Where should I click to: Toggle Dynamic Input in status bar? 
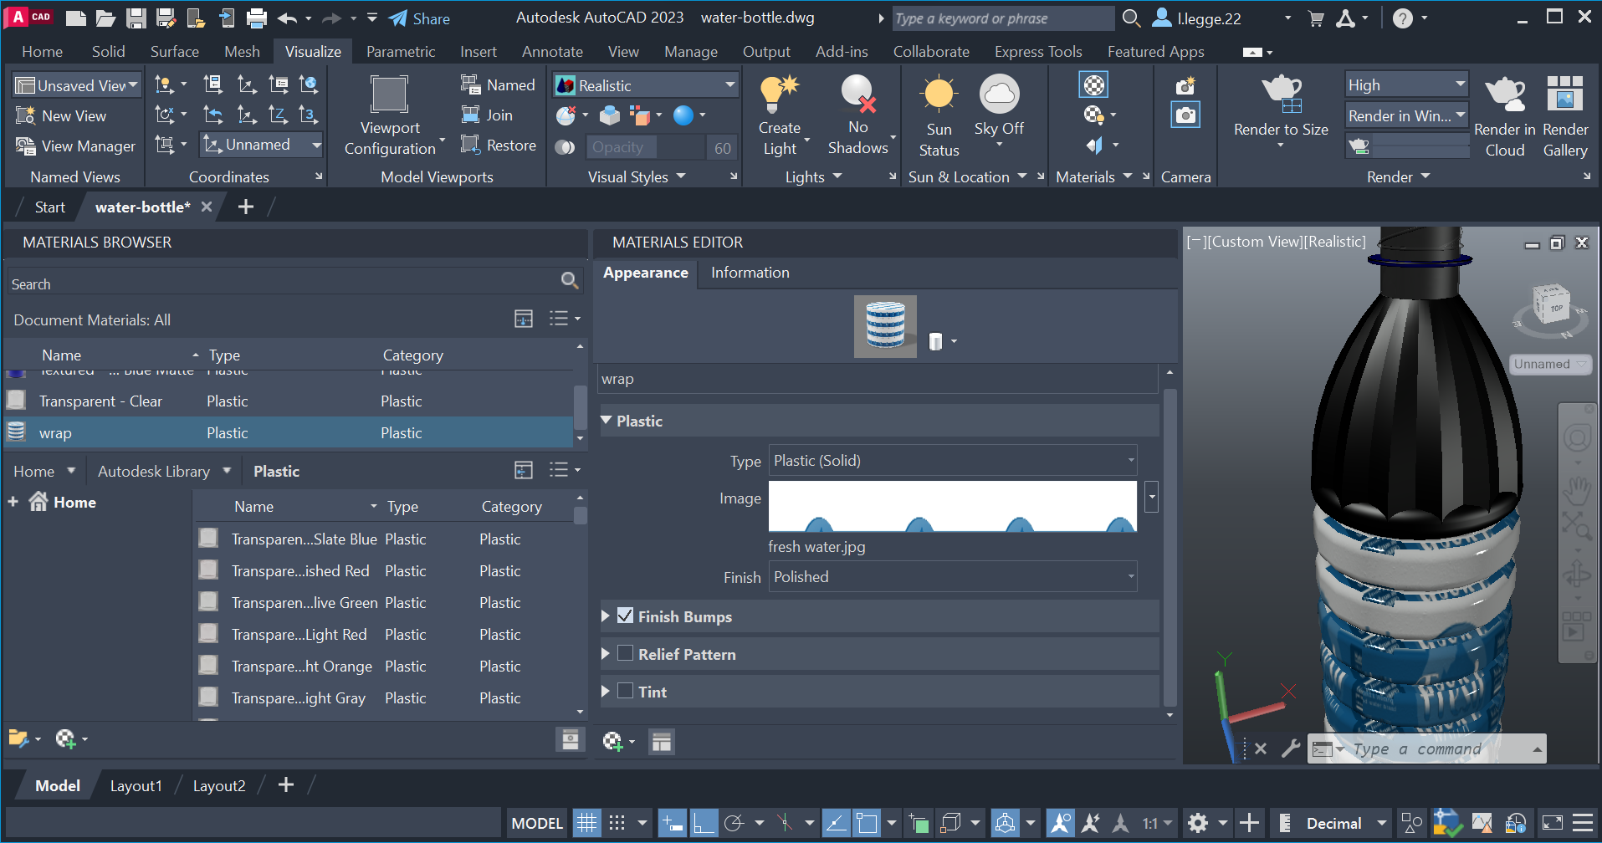[672, 824]
